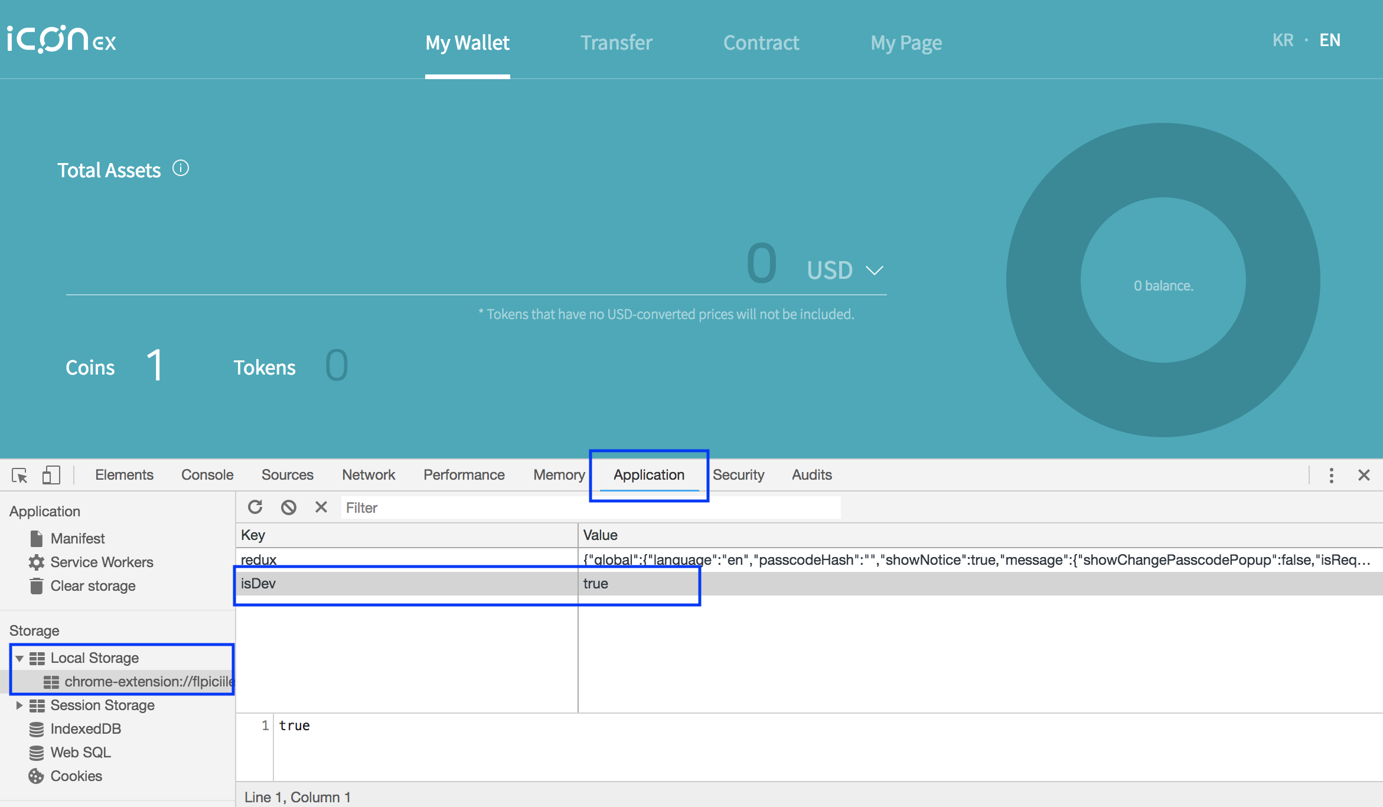
Task: Click the value preview text true
Action: click(295, 725)
